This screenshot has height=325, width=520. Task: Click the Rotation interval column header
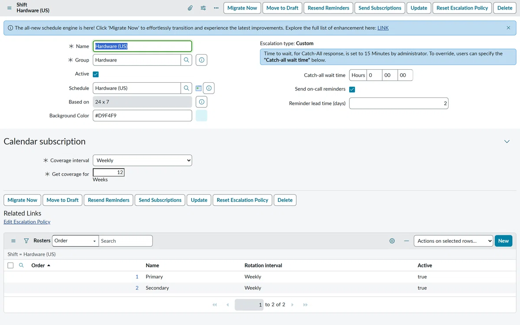(x=263, y=265)
